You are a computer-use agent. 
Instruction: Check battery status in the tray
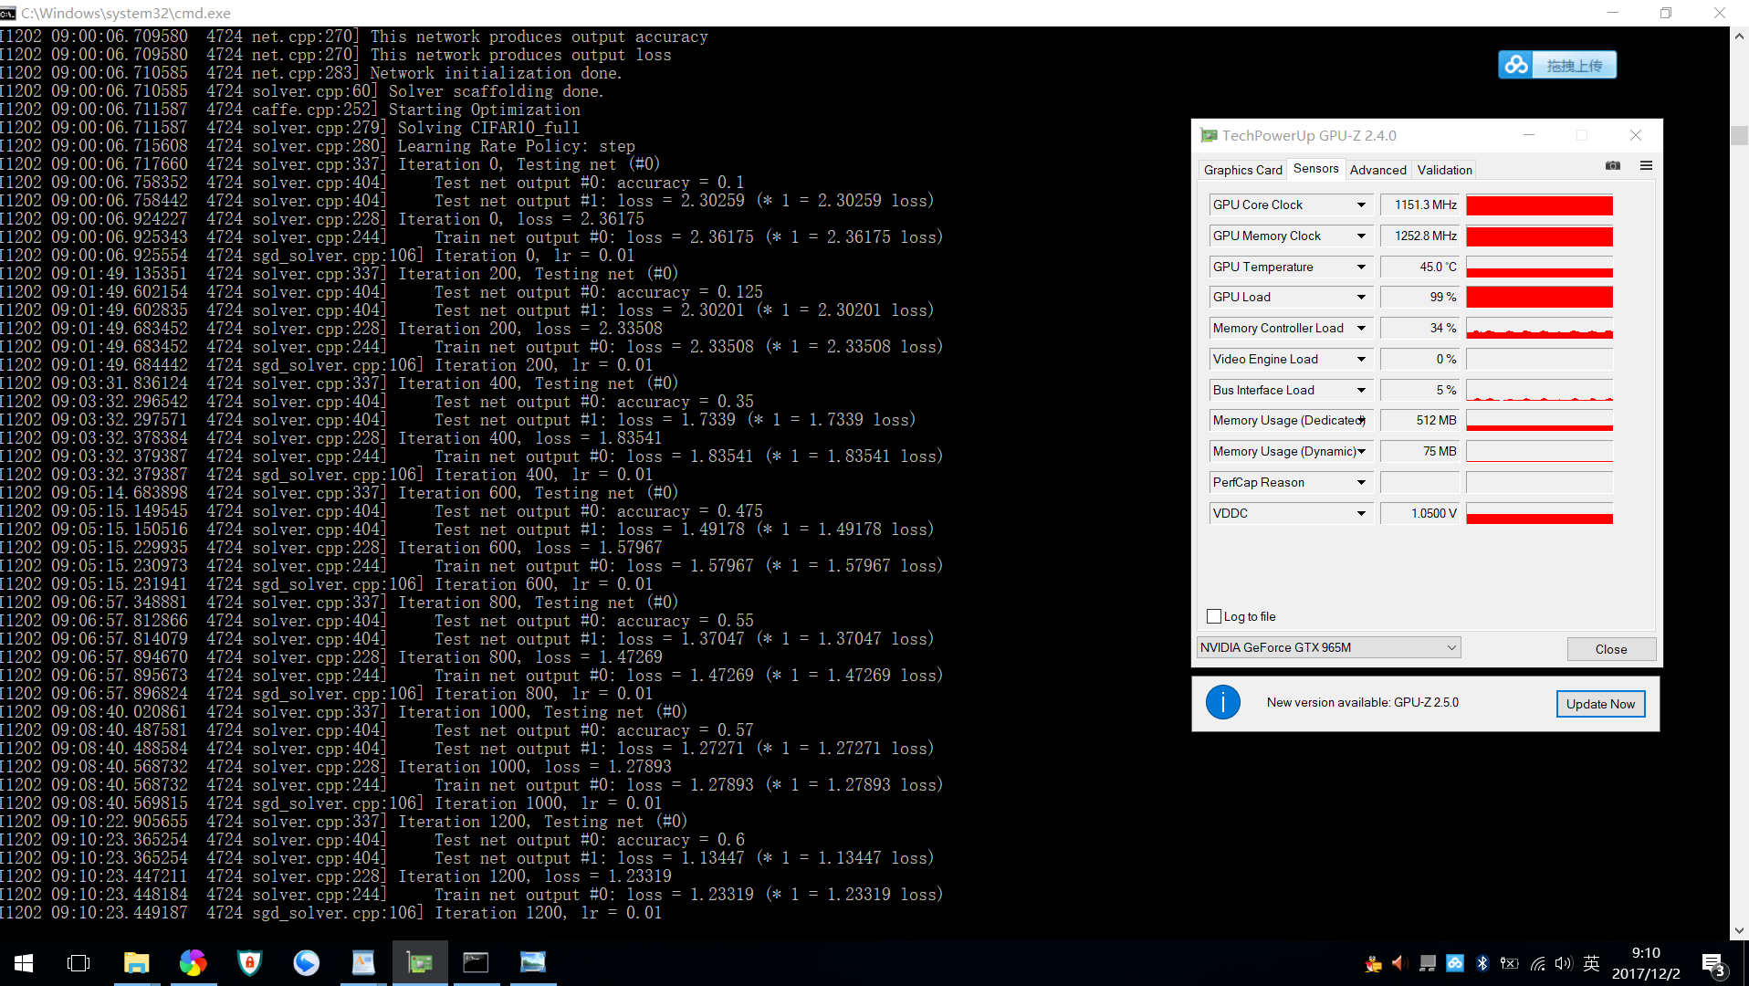tap(1510, 963)
